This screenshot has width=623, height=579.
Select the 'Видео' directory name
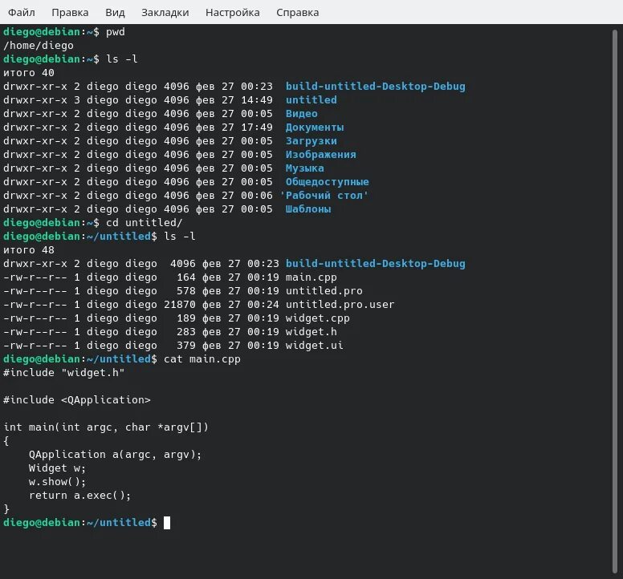[x=302, y=114]
